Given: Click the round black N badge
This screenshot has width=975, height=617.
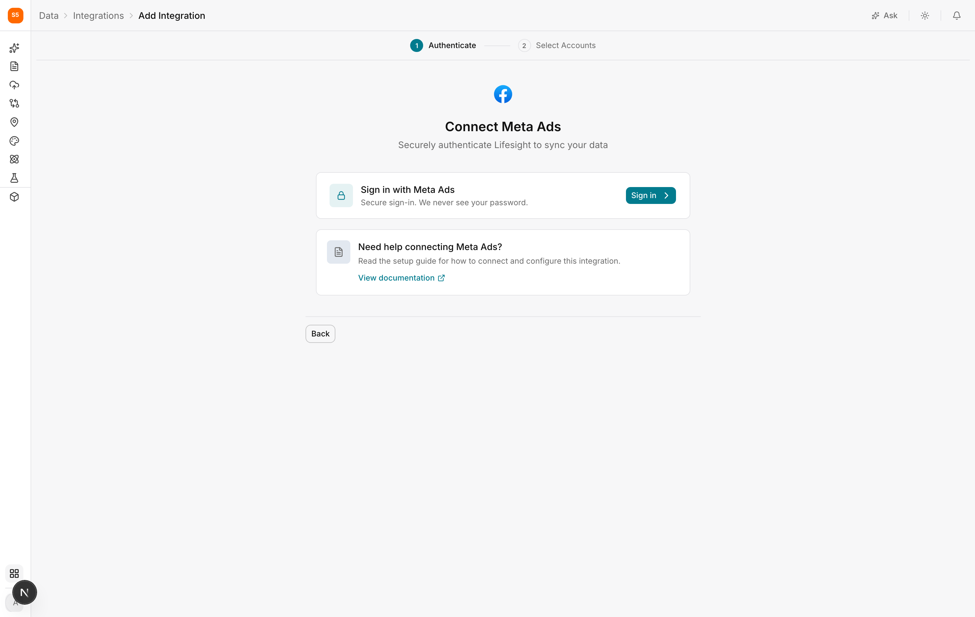Looking at the screenshot, I should [x=24, y=592].
